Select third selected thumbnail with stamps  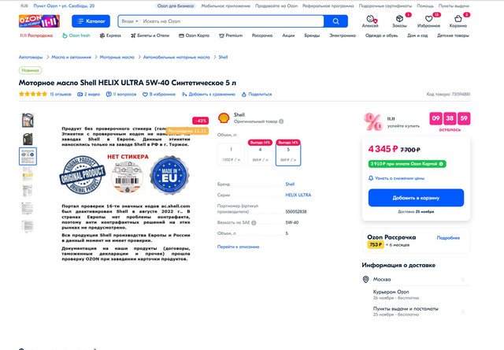(x=28, y=156)
